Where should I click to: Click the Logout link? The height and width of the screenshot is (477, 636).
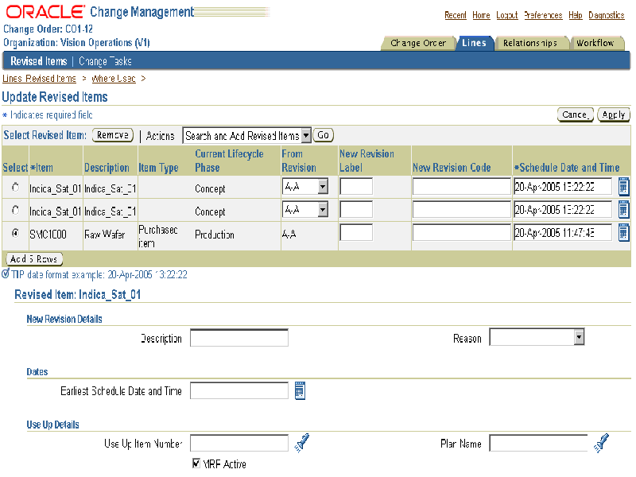[x=507, y=15]
